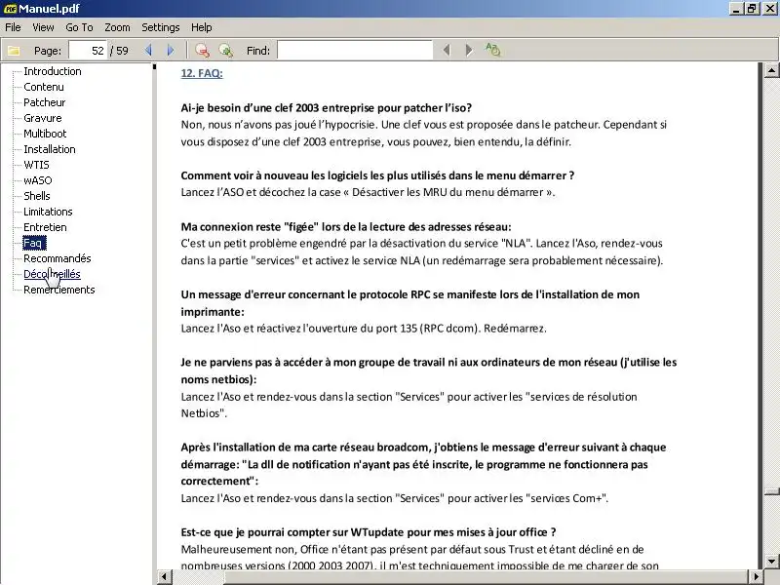Select Remerciements bookmark
The image size is (780, 585).
(x=59, y=290)
